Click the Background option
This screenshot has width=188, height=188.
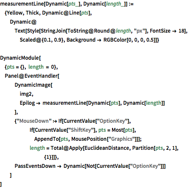point(81,40)
